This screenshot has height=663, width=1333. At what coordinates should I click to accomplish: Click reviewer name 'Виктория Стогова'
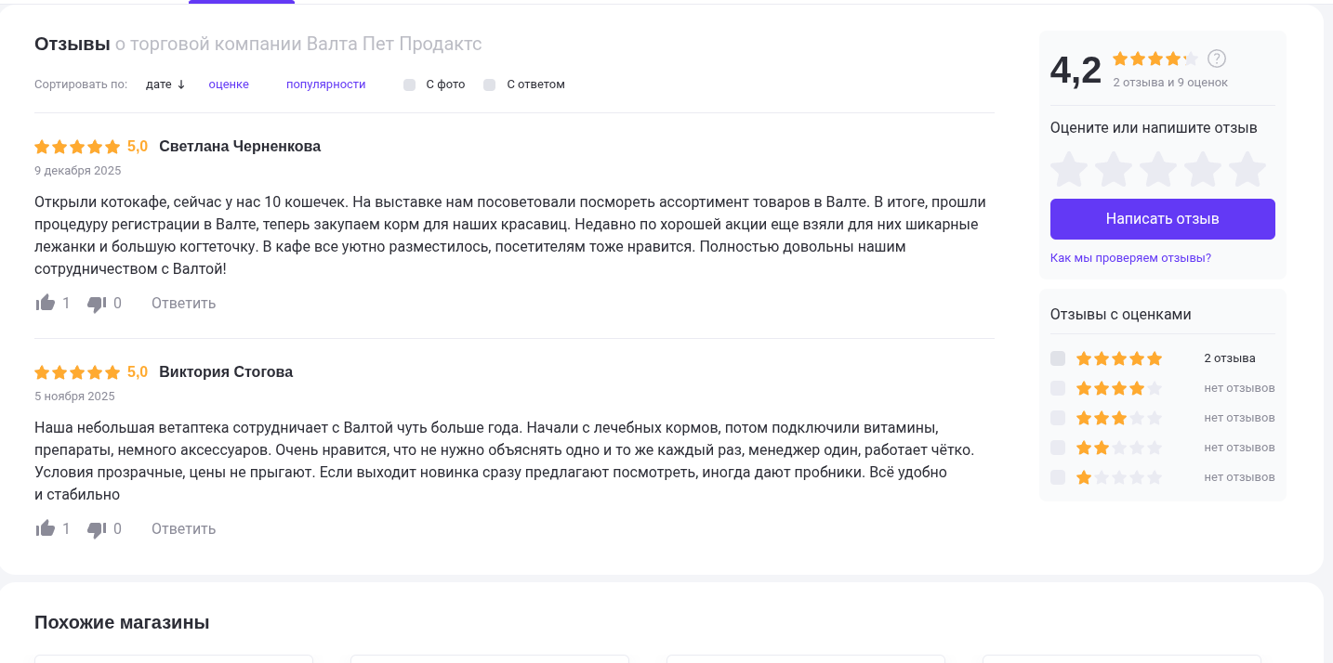pyautogui.click(x=226, y=372)
